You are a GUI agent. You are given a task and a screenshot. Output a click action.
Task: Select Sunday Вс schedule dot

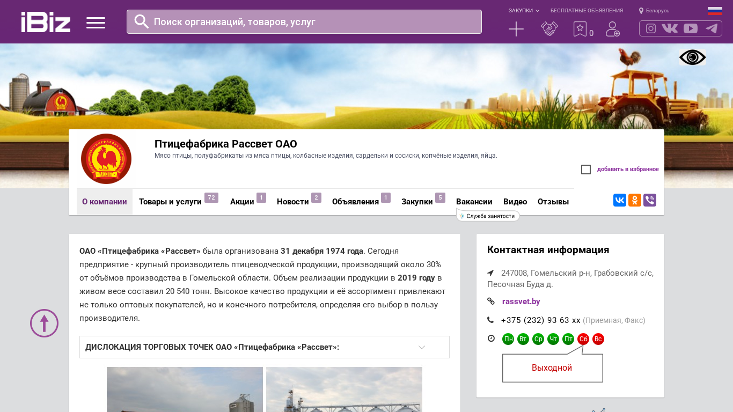pos(598,339)
